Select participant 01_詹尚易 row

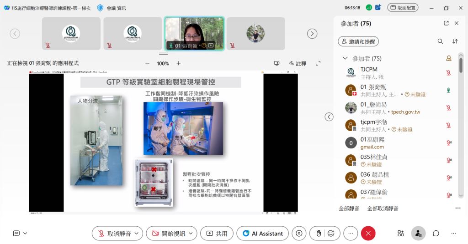399,108
